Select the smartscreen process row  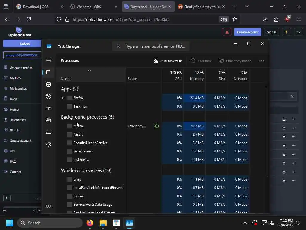(153, 151)
